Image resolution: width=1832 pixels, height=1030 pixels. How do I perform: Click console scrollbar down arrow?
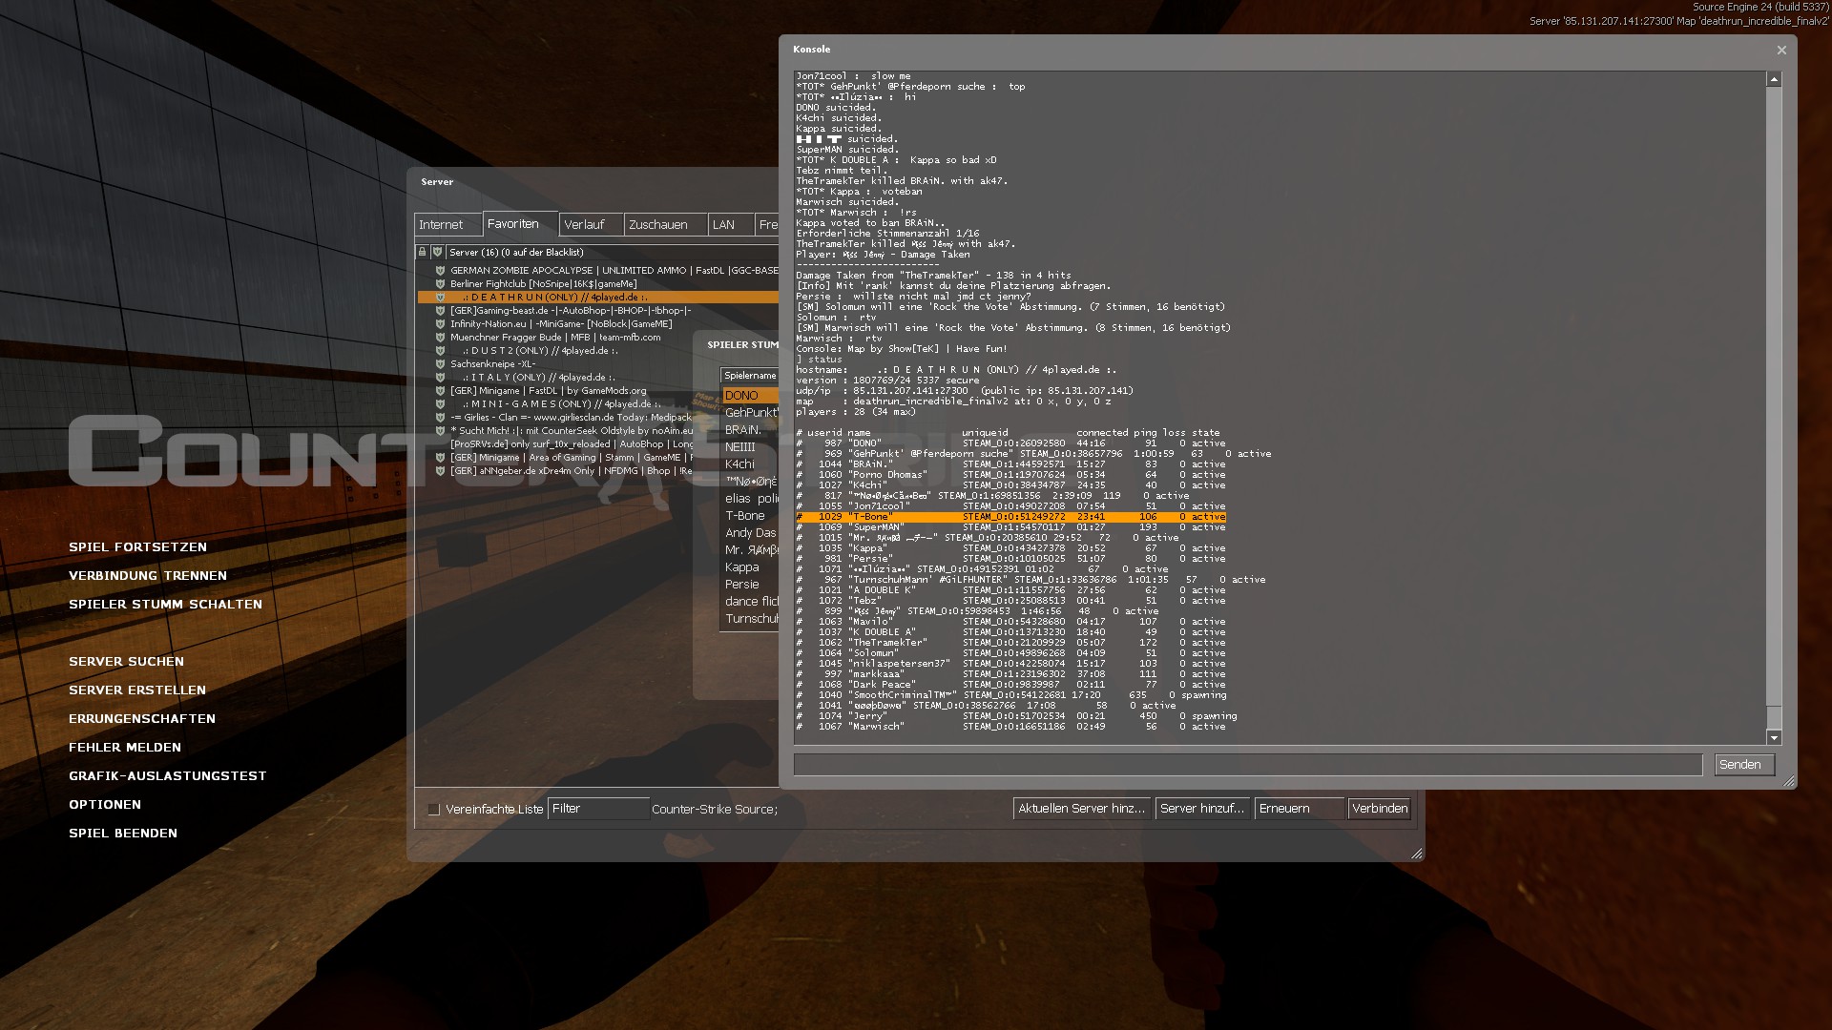pos(1774,737)
